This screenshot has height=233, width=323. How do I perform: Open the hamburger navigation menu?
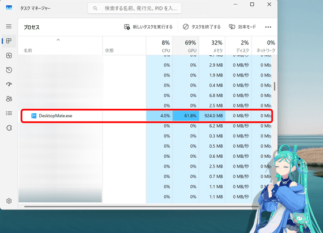coord(9,26)
